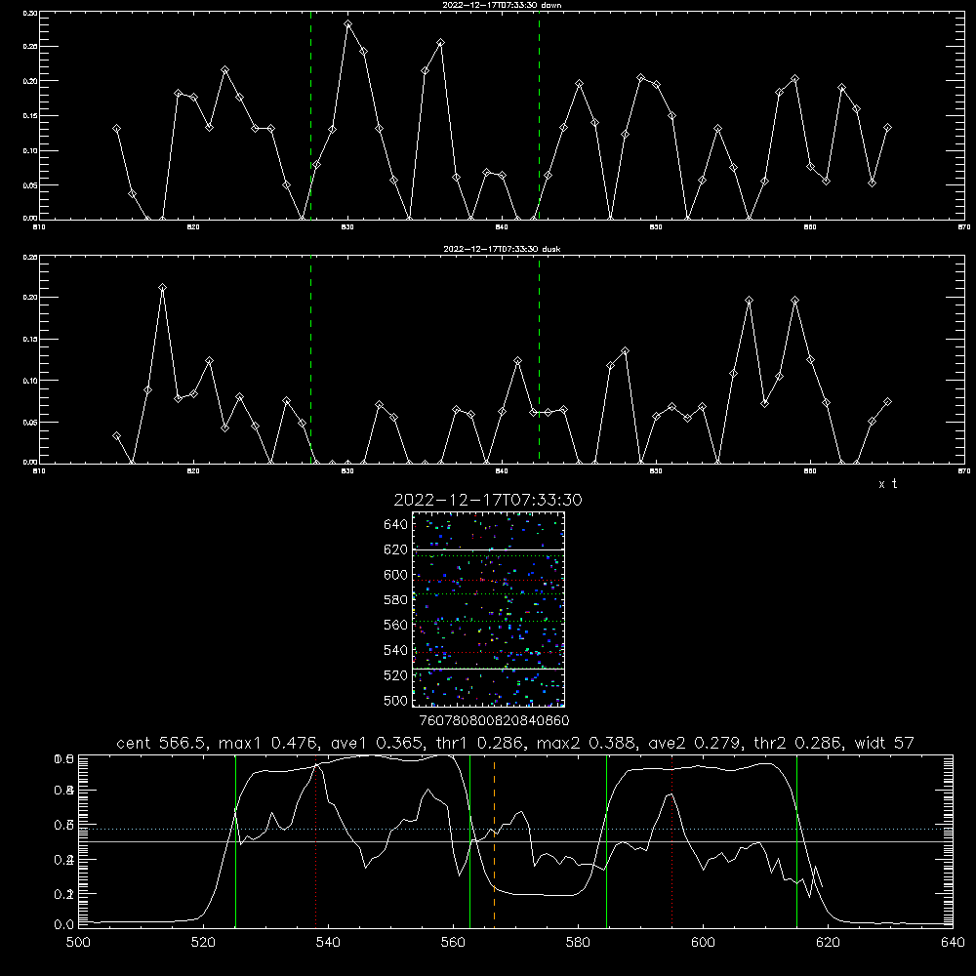Click the orange dashed center line in the bottom plot
This screenshot has height=976, width=976.
pos(494,843)
